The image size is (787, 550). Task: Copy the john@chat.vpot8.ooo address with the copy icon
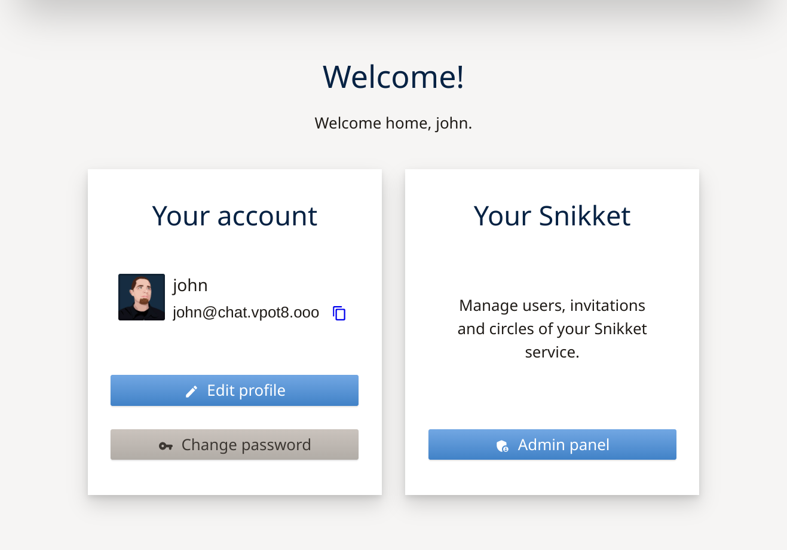coord(339,313)
